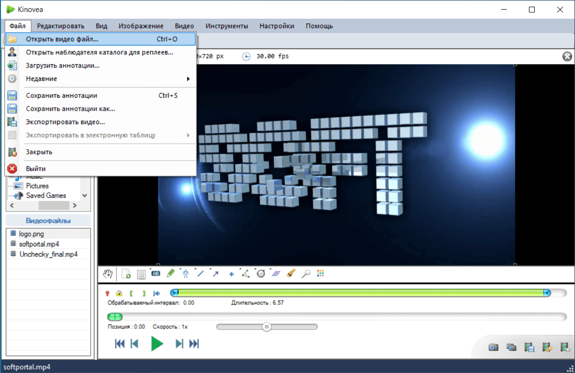Select the pencil drawing tool
This screenshot has width=575, height=373.
pyautogui.click(x=170, y=274)
